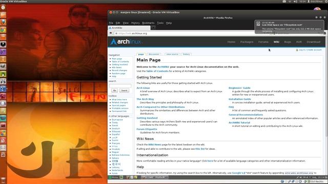The height and width of the screenshot is (184, 328).
Task: Go to Forums in Arch navbar
Action: pos(263,42)
